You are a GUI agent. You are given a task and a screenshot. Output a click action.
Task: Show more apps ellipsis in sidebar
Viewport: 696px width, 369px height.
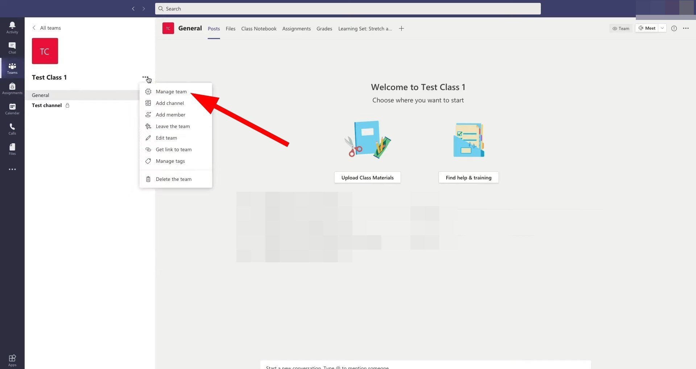[12, 169]
